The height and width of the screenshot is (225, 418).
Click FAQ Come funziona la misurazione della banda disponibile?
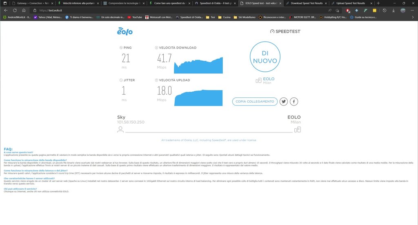point(35,160)
